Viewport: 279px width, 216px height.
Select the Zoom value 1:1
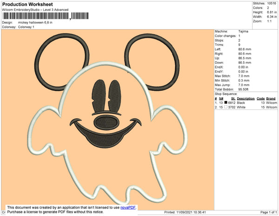[269, 21]
